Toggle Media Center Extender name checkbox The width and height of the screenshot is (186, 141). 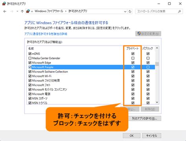point(30,58)
